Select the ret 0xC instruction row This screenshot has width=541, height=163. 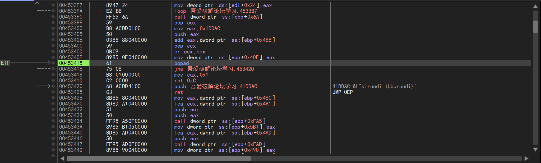point(185,81)
